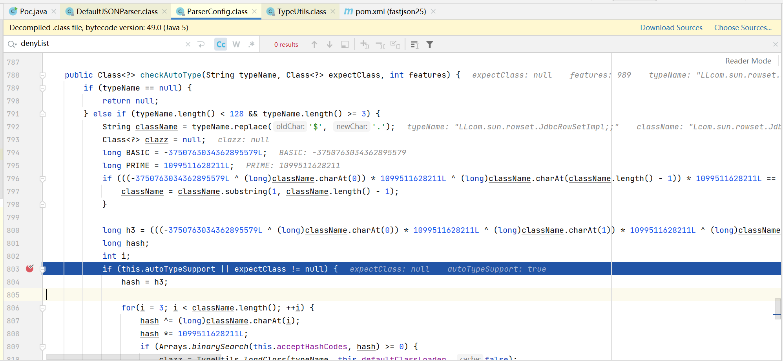Click the PRIME constant declaration
The height and width of the screenshot is (361, 783).
tap(137, 165)
